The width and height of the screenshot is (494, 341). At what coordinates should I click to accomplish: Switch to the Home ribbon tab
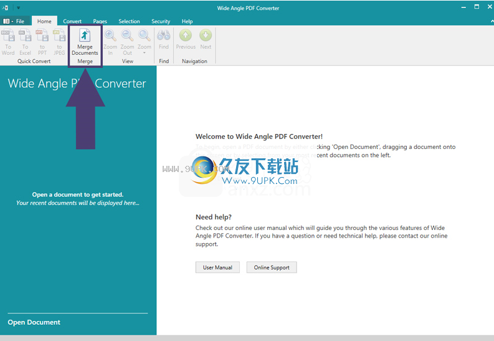tap(44, 21)
